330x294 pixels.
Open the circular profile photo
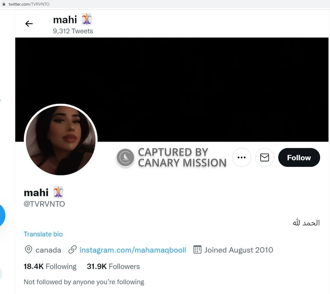pos(61,140)
